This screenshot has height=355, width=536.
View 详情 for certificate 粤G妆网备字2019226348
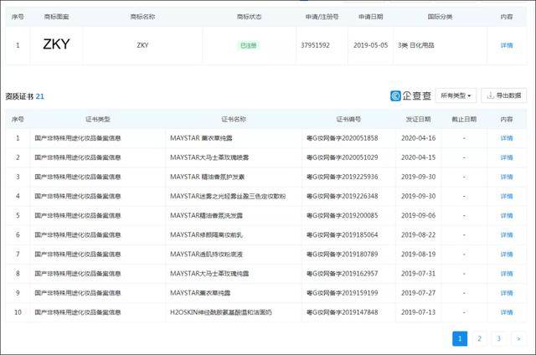tap(507, 196)
